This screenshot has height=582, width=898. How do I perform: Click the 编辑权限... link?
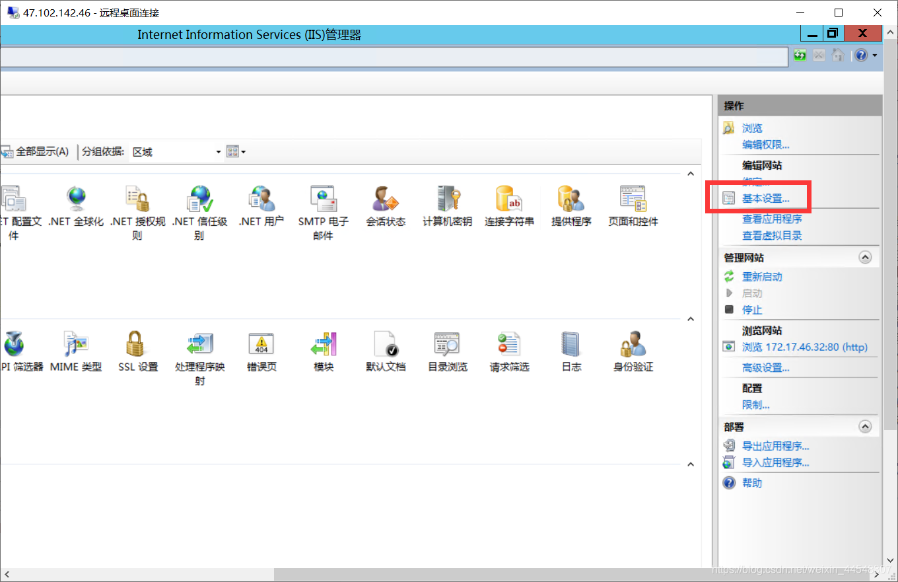[x=766, y=145]
